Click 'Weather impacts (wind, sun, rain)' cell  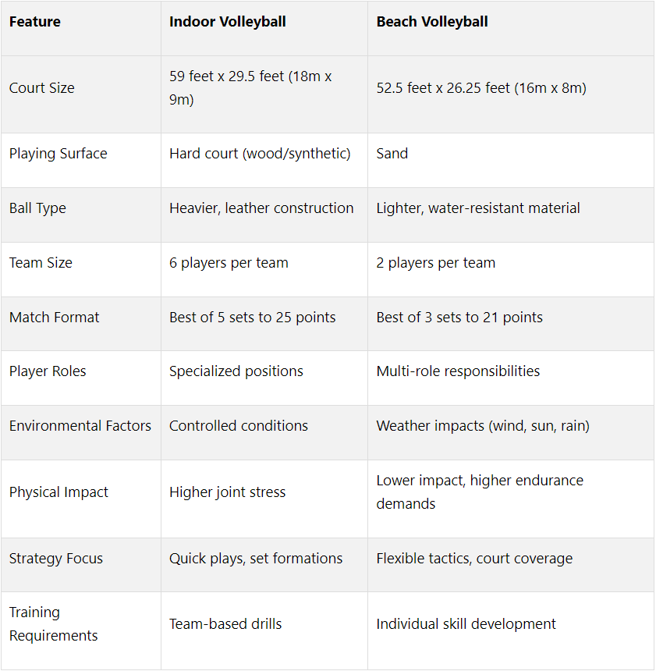(483, 426)
